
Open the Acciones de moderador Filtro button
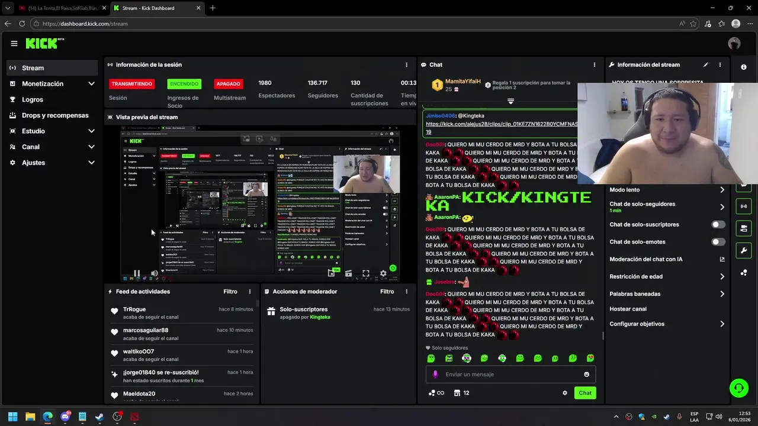387,292
